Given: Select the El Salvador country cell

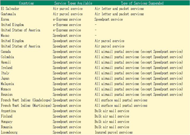Looking at the screenshot, I should [x=10, y=9].
